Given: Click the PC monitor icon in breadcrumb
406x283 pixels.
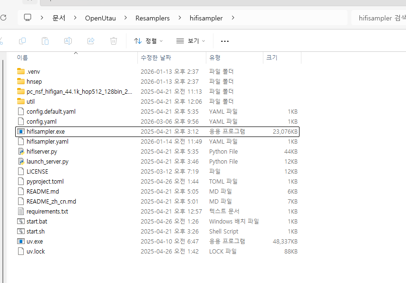Looking at the screenshot, I should pyautogui.click(x=28, y=18).
